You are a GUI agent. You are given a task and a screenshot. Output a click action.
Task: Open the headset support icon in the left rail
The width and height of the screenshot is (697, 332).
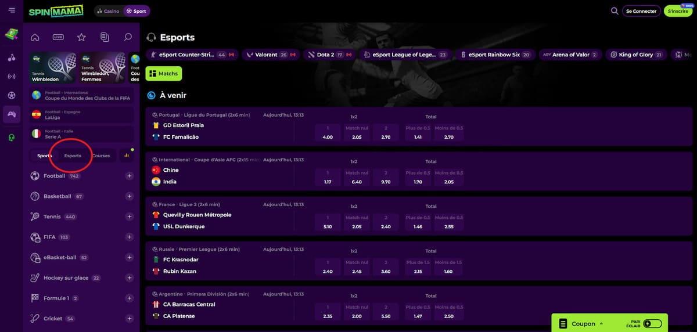pos(12,137)
